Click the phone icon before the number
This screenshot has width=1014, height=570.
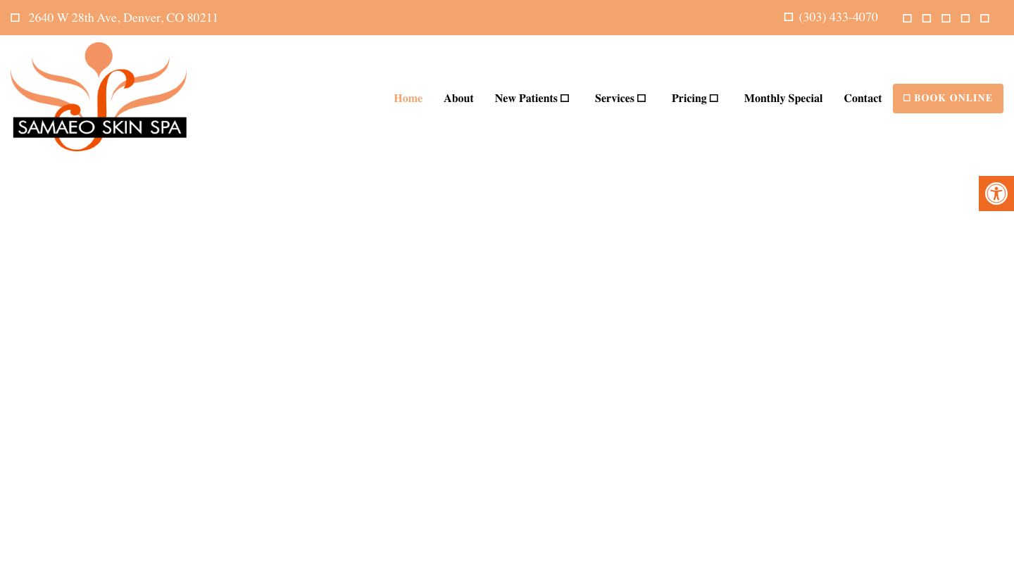tap(789, 17)
